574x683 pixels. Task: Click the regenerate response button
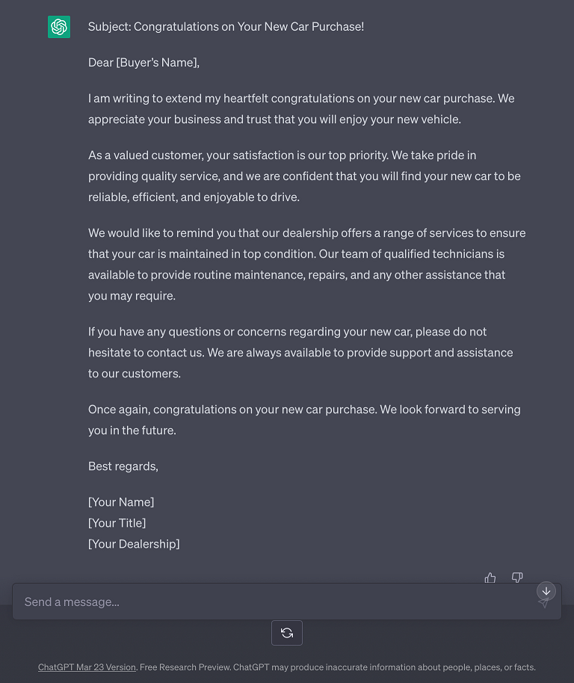point(287,633)
